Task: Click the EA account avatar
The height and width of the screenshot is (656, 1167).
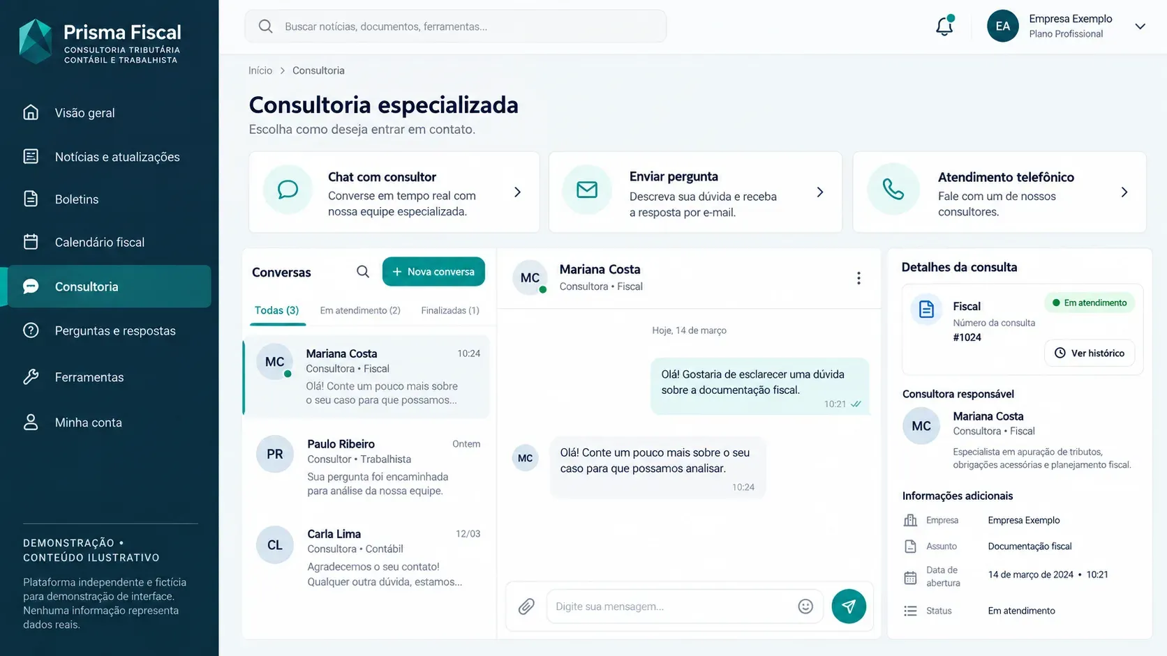Action: [1003, 26]
